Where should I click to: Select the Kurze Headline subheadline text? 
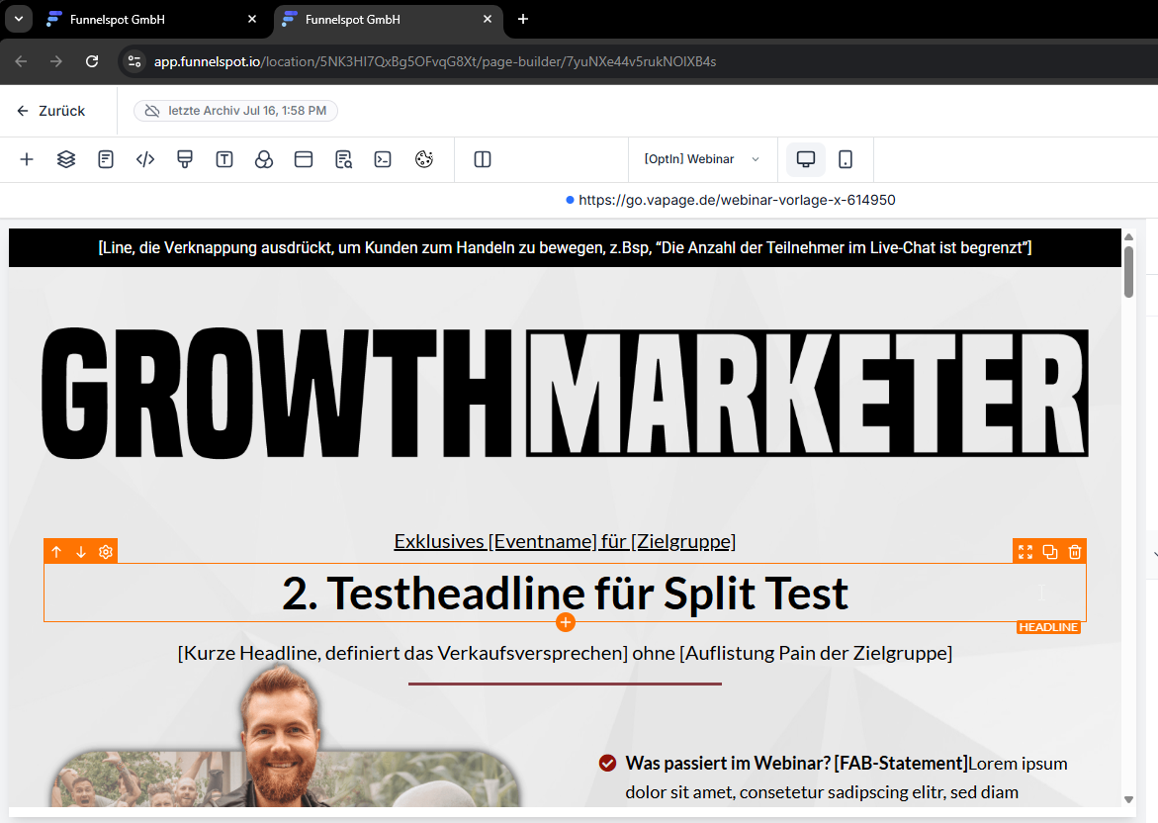coord(565,653)
